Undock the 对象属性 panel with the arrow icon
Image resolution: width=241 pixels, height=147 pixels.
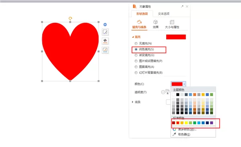[182, 6]
